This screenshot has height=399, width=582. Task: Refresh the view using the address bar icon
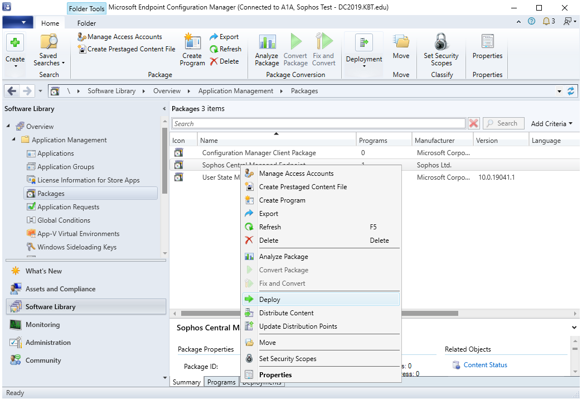point(570,91)
